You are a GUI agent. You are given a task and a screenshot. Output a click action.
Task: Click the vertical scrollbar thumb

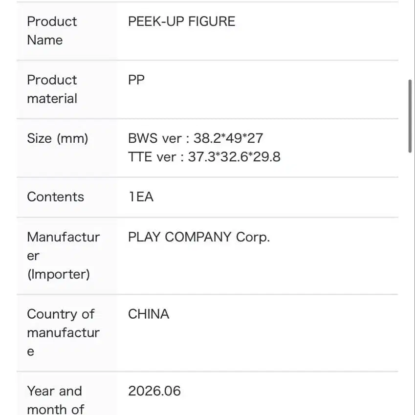tap(410, 116)
